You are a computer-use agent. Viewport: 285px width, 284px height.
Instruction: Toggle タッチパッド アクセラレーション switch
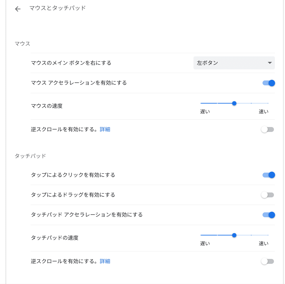click(268, 215)
